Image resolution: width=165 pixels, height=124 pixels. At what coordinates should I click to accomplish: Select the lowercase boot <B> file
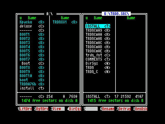point(32,80)
